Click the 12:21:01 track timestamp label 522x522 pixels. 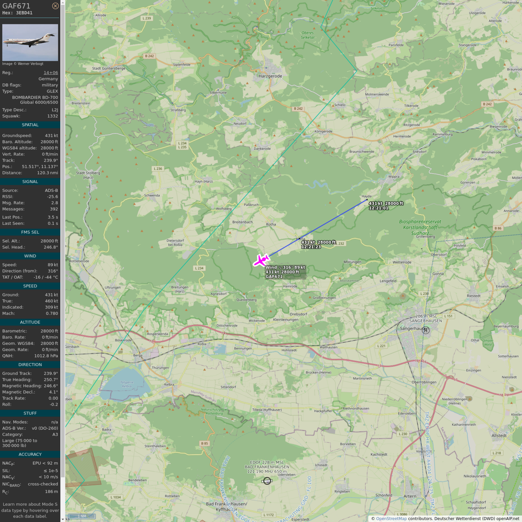click(378, 208)
